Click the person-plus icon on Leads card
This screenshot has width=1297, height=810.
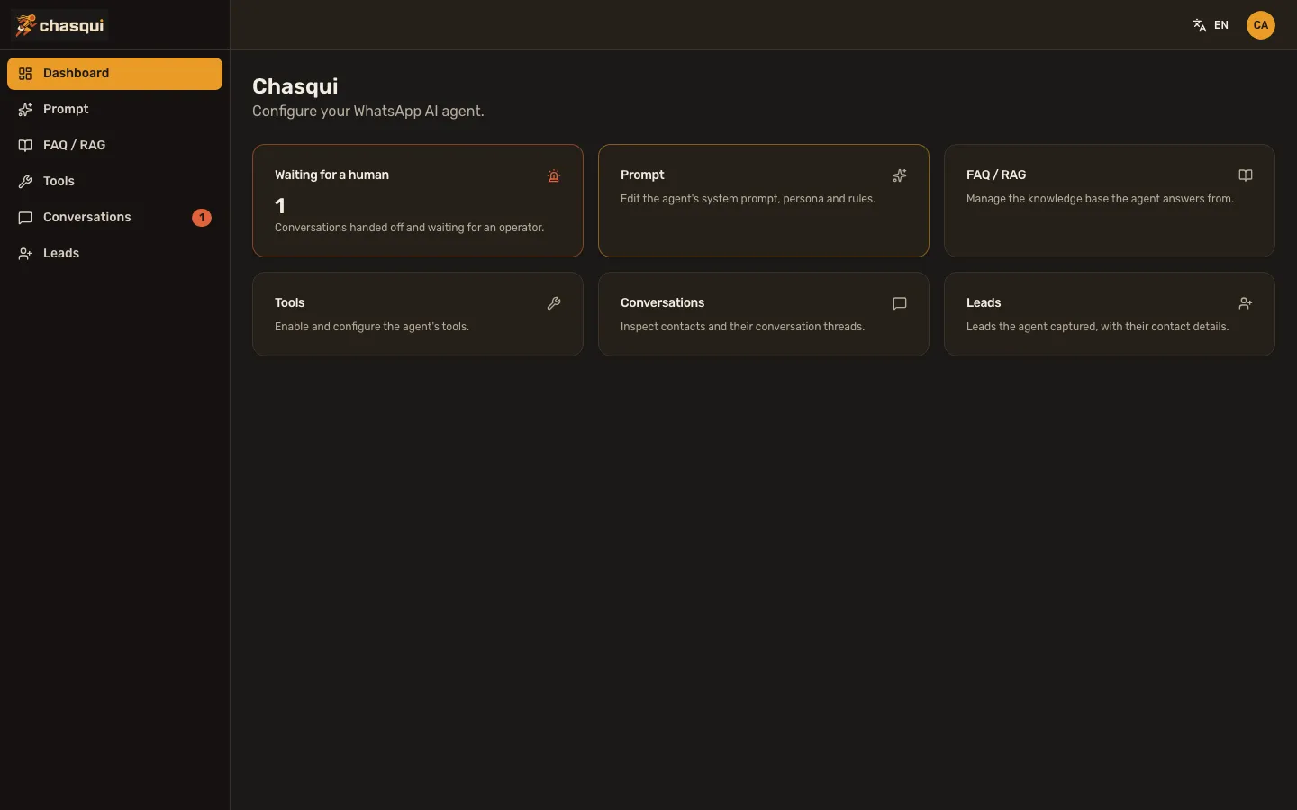(x=1246, y=303)
